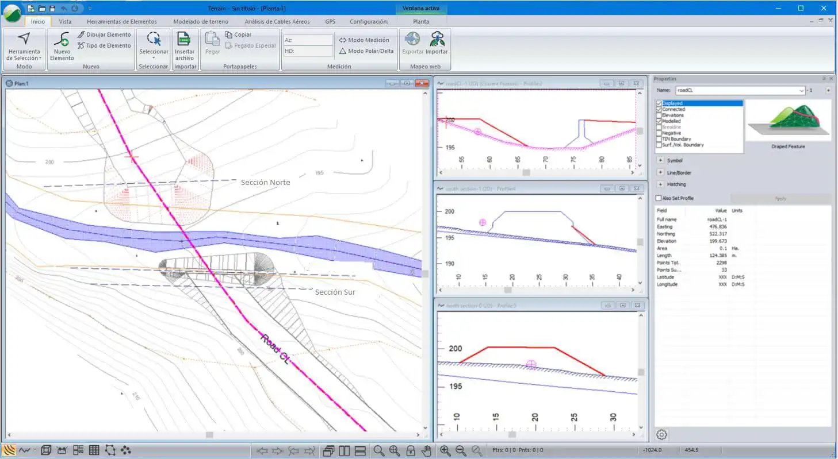The width and height of the screenshot is (838, 459).
Task: Expand the Hatching section
Action: tap(661, 184)
